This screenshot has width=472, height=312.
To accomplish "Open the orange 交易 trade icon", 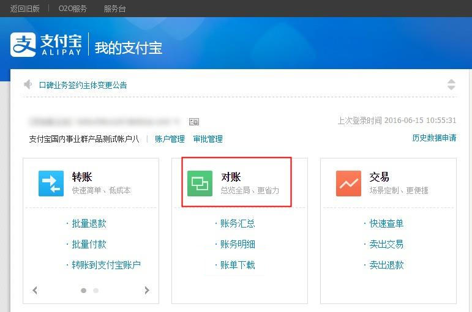I will tap(348, 184).
